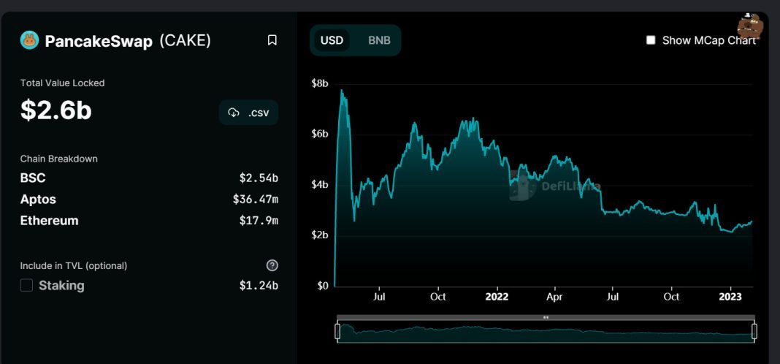
Task: Click the Staking label text
Action: pos(61,285)
